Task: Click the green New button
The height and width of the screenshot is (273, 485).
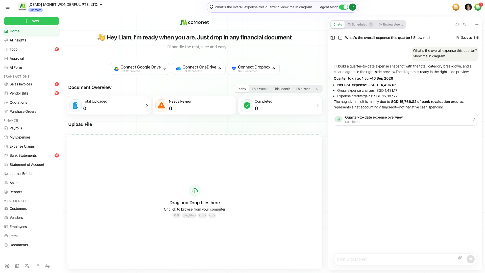Action: coord(32,21)
